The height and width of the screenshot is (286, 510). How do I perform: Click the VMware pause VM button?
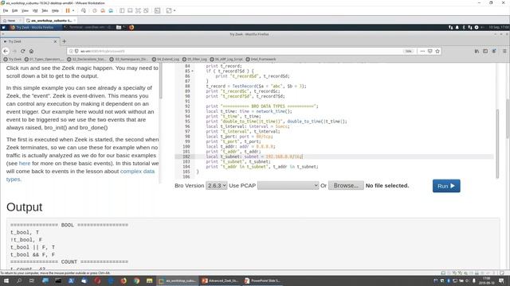coord(68,10)
